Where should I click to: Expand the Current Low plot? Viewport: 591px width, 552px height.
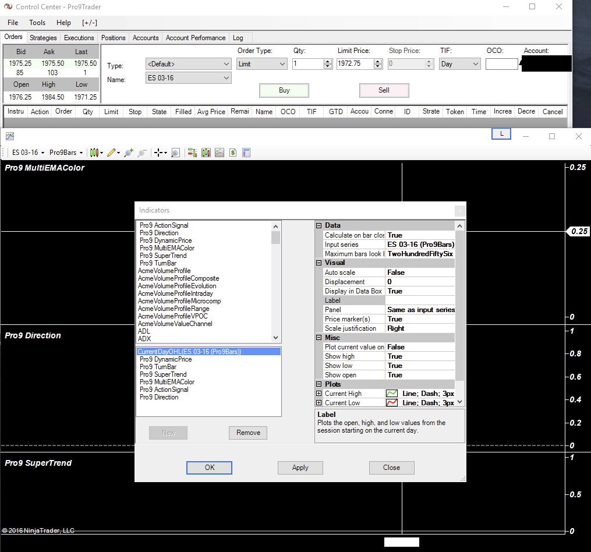(319, 403)
